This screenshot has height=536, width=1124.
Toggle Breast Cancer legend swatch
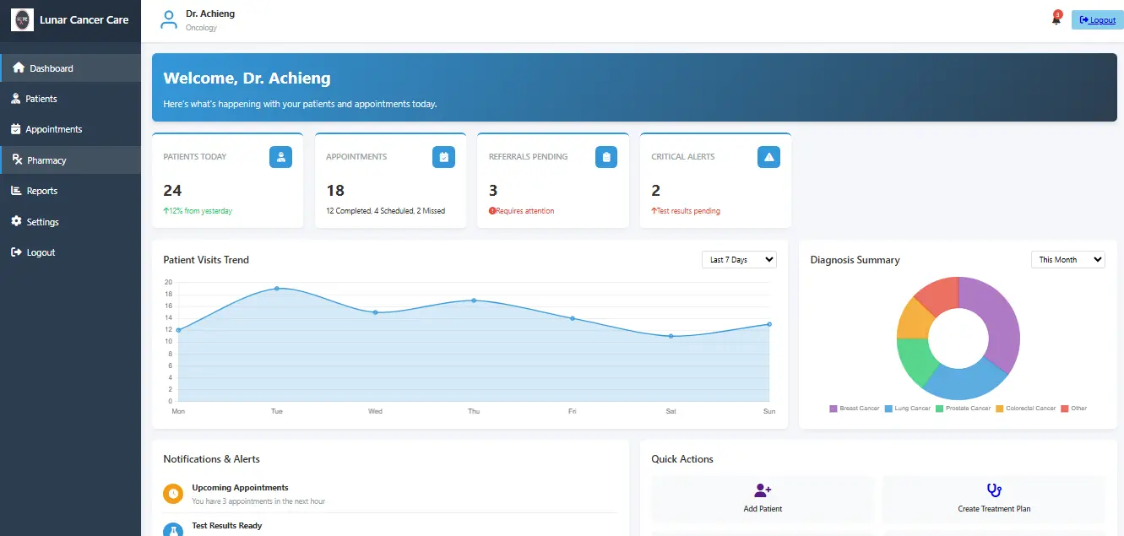tap(833, 409)
